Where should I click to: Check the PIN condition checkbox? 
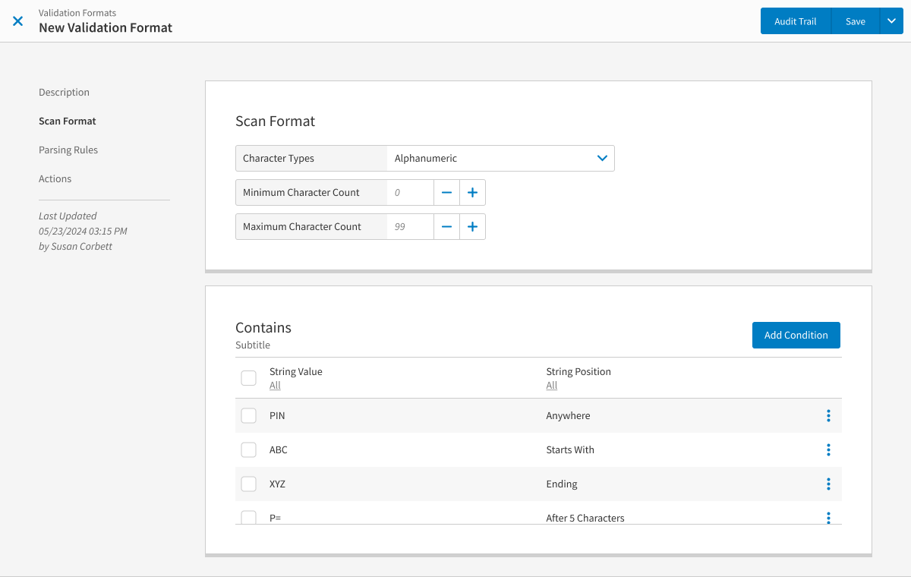(x=248, y=416)
